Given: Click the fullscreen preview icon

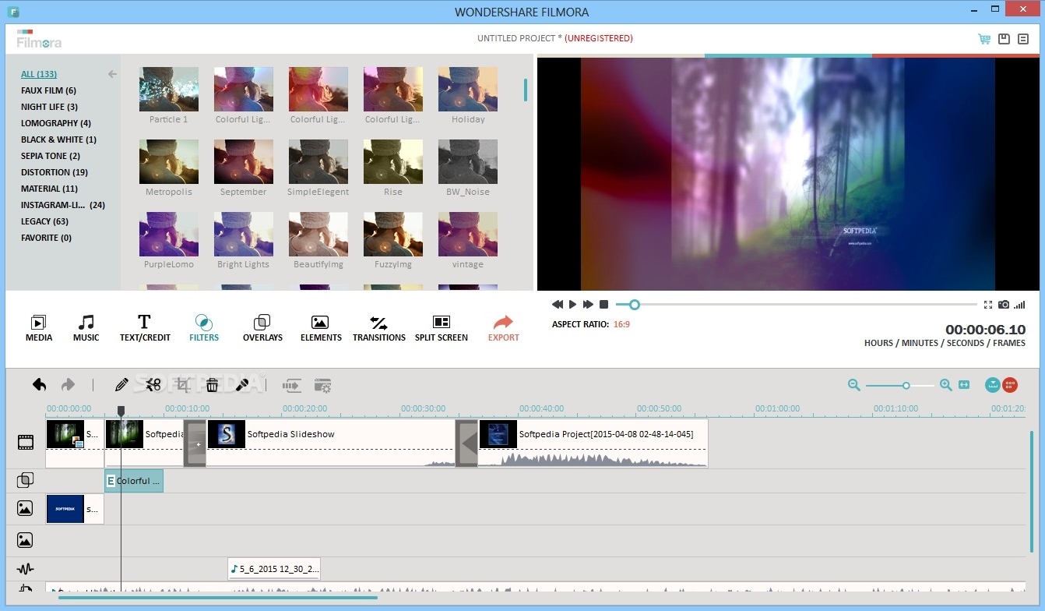Looking at the screenshot, I should [988, 305].
